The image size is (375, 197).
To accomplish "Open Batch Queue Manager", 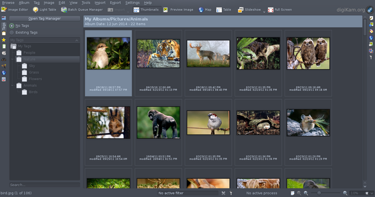I will 82,10.
